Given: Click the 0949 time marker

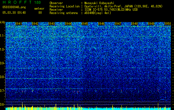Looking at the screenshot, I should click(x=151, y=24).
